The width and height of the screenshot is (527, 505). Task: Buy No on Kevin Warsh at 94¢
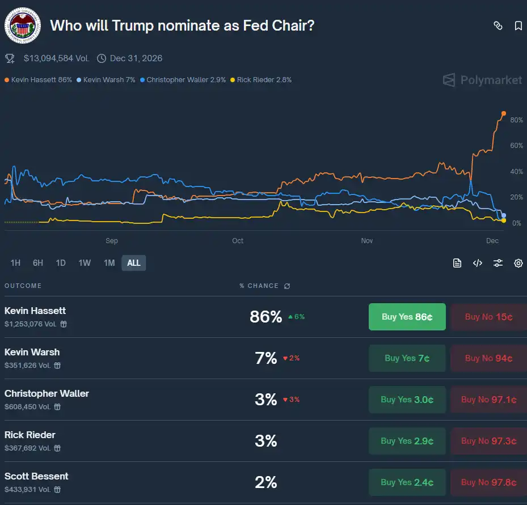point(489,358)
